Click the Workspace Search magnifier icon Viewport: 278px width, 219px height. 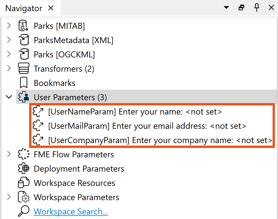24,211
